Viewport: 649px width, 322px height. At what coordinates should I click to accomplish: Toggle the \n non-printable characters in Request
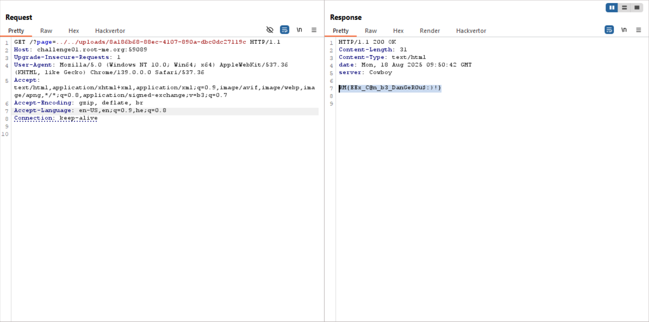299,30
